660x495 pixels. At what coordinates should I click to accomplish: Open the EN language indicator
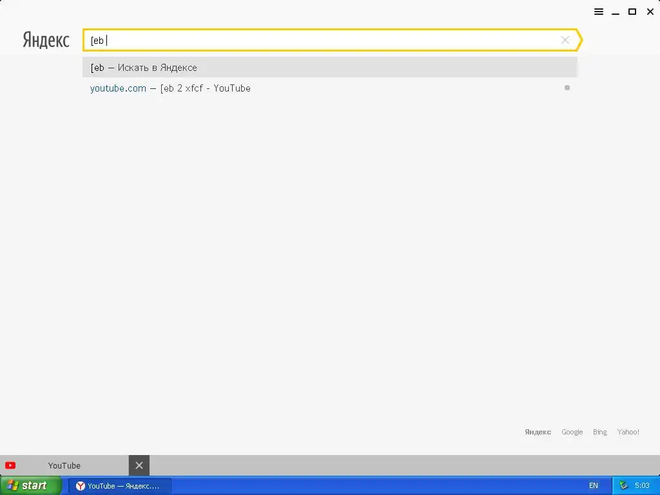tap(594, 486)
